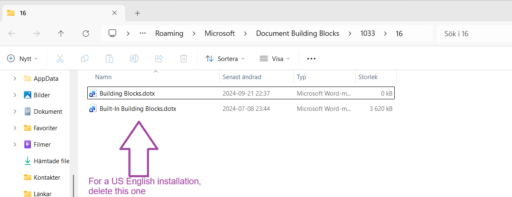
Task: Refresh the current folder view
Action: [86, 33]
